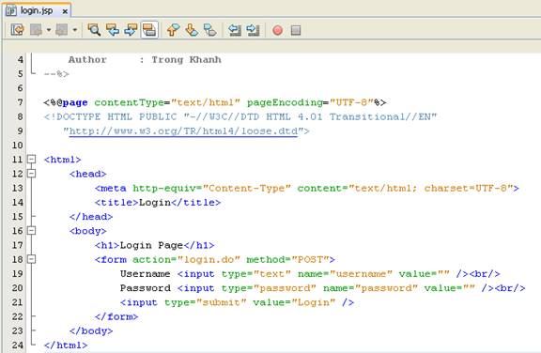Screen dimensions: 541x353
Task: Collapse the <head> fold on line 12
Action: pyautogui.click(x=31, y=173)
